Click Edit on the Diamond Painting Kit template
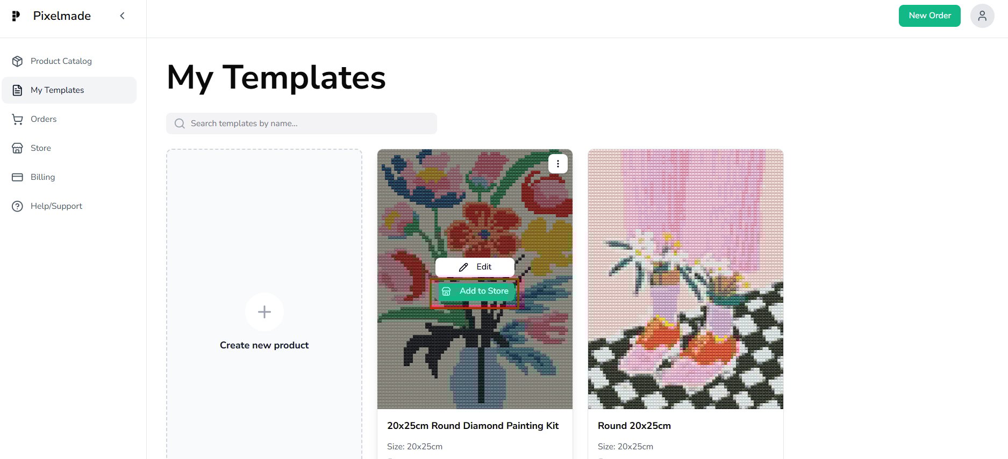 click(475, 267)
